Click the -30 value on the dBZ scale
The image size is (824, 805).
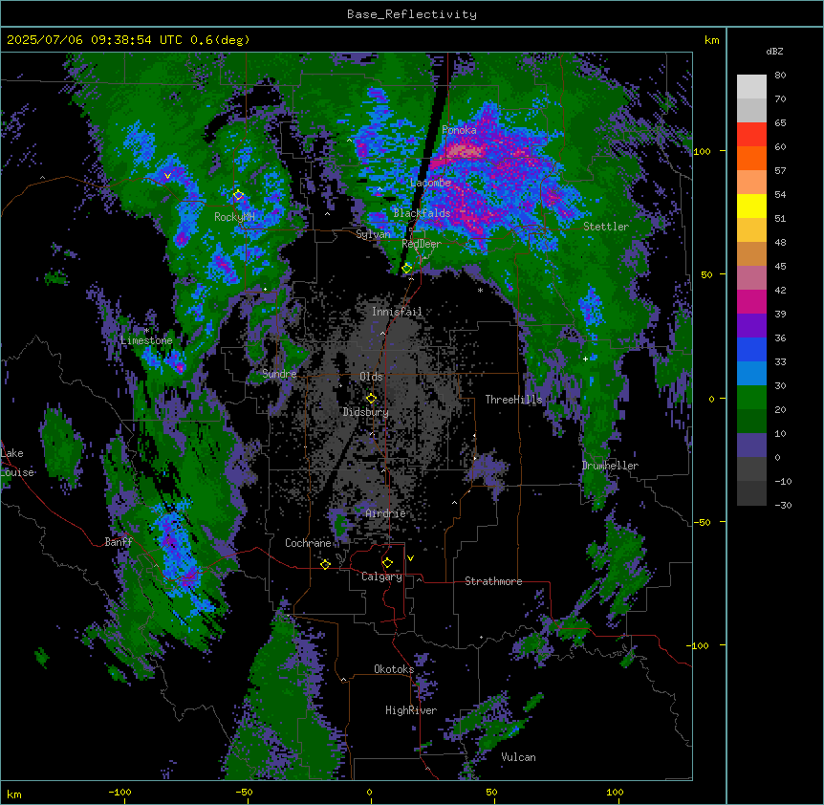tap(783, 505)
